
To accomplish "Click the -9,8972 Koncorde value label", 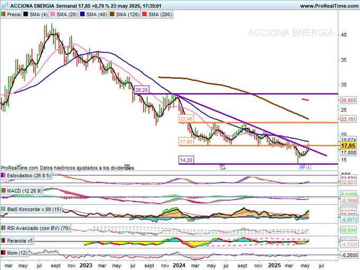I will 349,220.
